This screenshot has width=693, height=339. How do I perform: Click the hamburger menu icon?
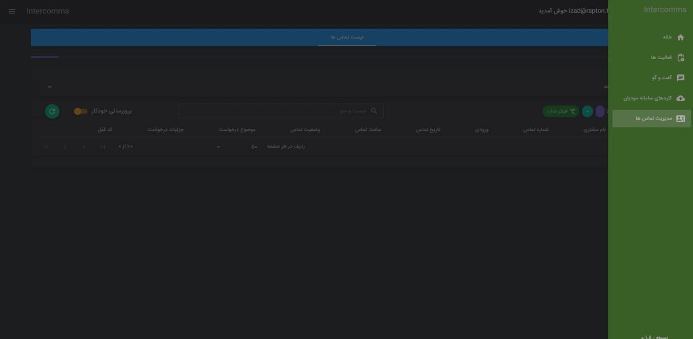tap(12, 11)
